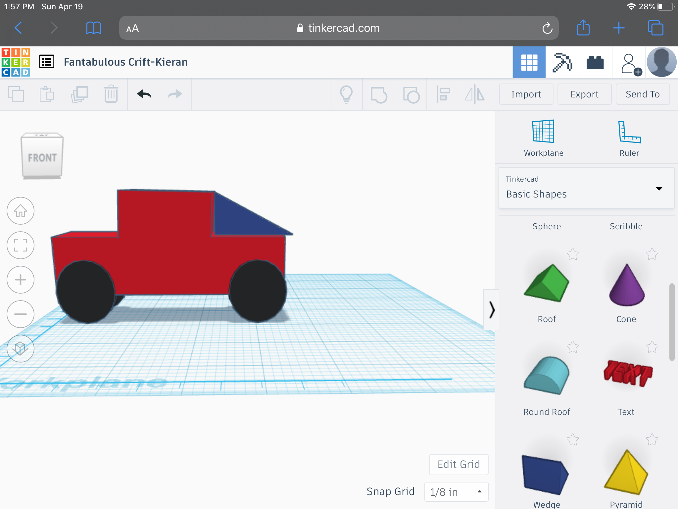Viewport: 678px width, 509px height.
Task: Ungroup selected shapes icon
Action: pyautogui.click(x=411, y=95)
